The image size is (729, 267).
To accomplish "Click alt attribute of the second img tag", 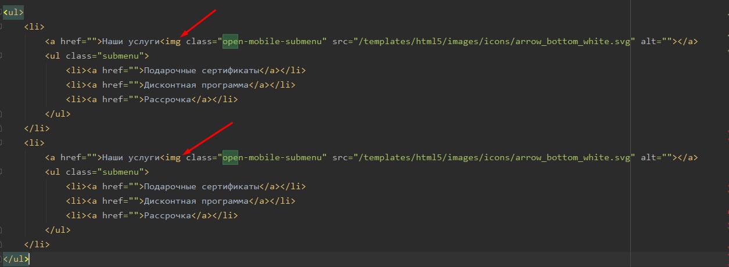I will click(656, 157).
